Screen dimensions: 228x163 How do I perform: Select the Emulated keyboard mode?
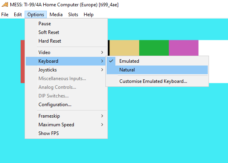157,61
